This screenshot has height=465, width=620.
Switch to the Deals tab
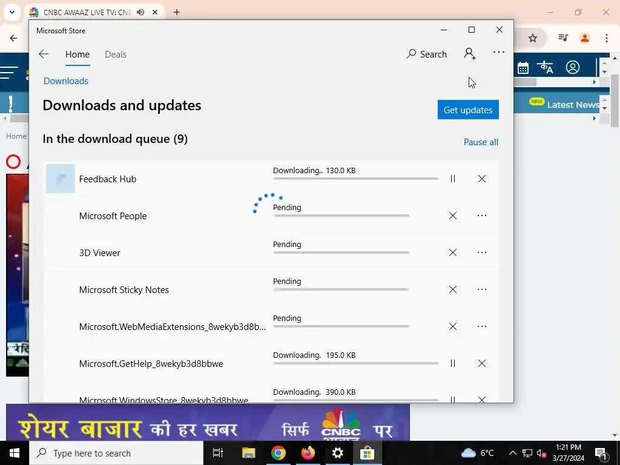(x=116, y=54)
